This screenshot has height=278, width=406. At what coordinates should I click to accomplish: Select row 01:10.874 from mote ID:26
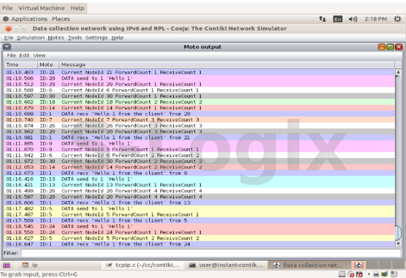pyautogui.click(x=199, y=126)
